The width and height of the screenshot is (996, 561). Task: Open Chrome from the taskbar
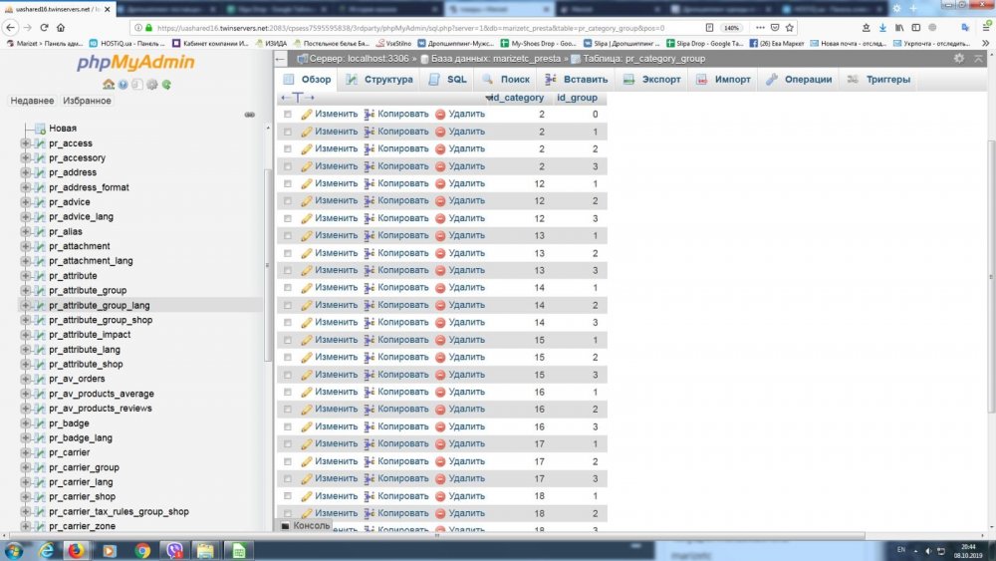[x=142, y=550]
